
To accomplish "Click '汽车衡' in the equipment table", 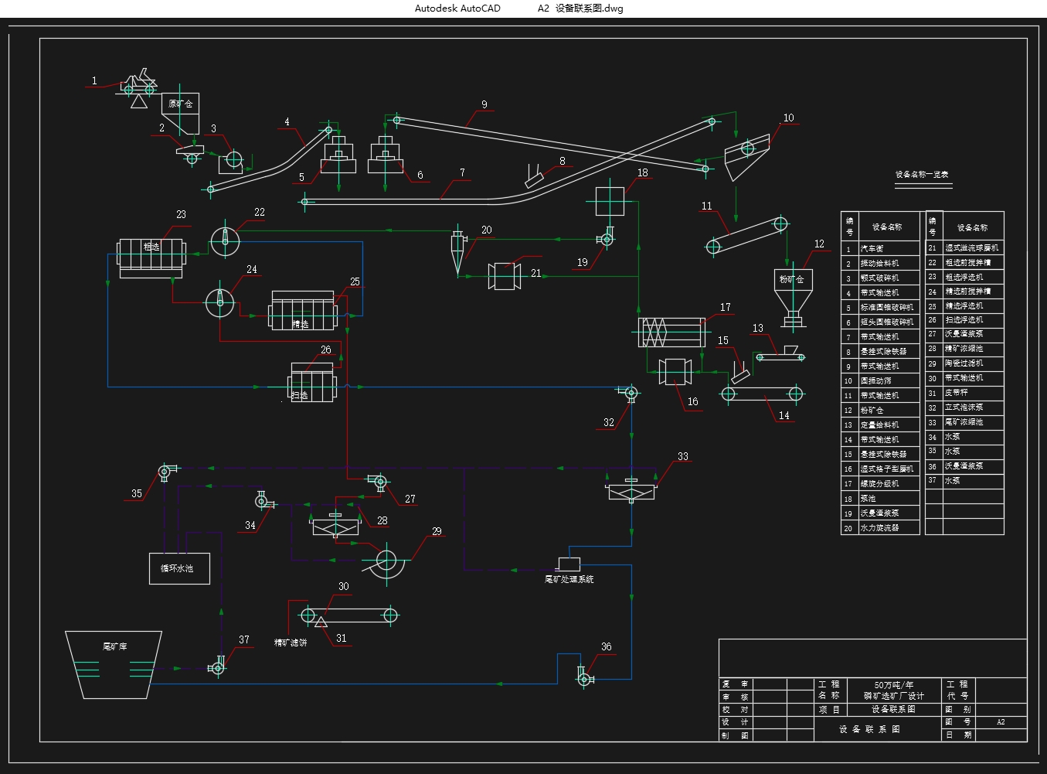I will pos(872,249).
